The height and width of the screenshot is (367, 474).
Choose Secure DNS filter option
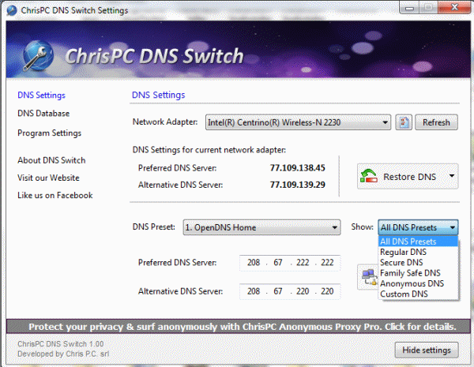click(x=418, y=262)
